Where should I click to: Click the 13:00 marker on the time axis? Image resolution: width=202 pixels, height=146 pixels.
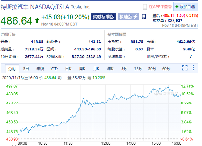106,143
